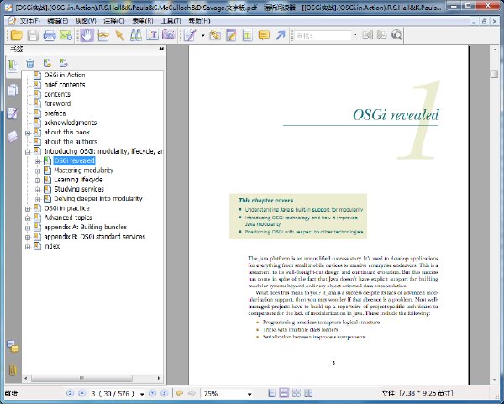Click the yellow Note comment tool
Viewport: 504px width, 404px height.
coord(264,35)
